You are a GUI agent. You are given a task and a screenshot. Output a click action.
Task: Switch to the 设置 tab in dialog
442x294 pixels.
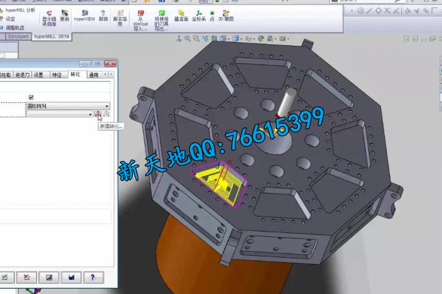pos(38,75)
